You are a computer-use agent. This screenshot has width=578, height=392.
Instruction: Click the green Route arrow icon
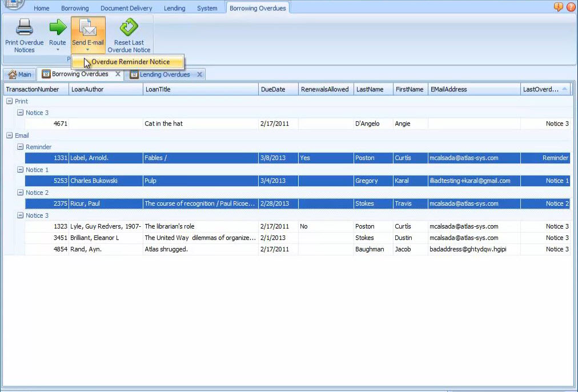coord(57,26)
